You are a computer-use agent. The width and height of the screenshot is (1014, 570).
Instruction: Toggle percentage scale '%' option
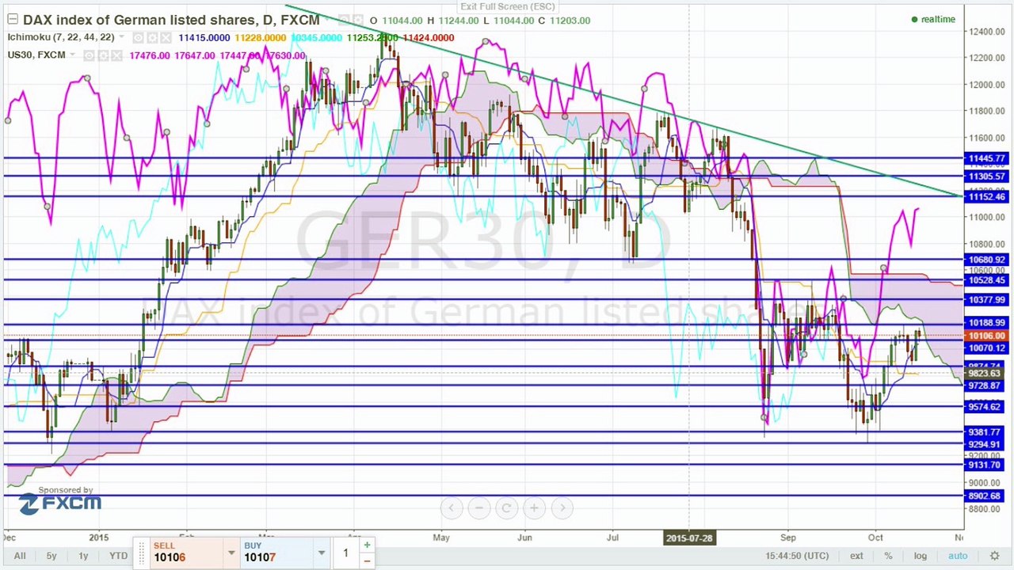point(888,556)
